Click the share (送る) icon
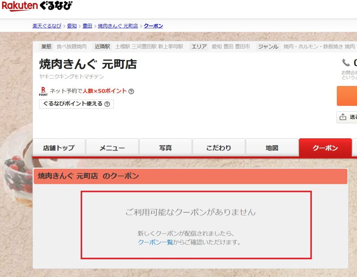Viewport: 357px width, 277px height. click(x=343, y=117)
